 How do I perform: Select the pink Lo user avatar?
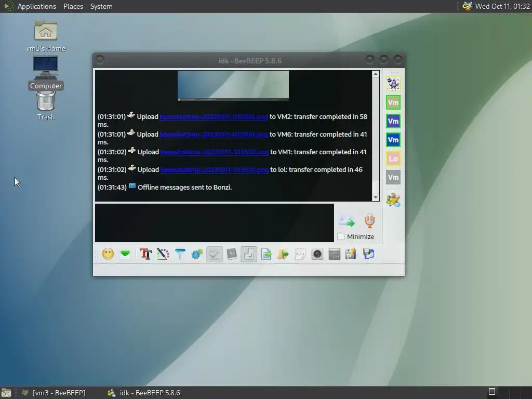coord(393,158)
